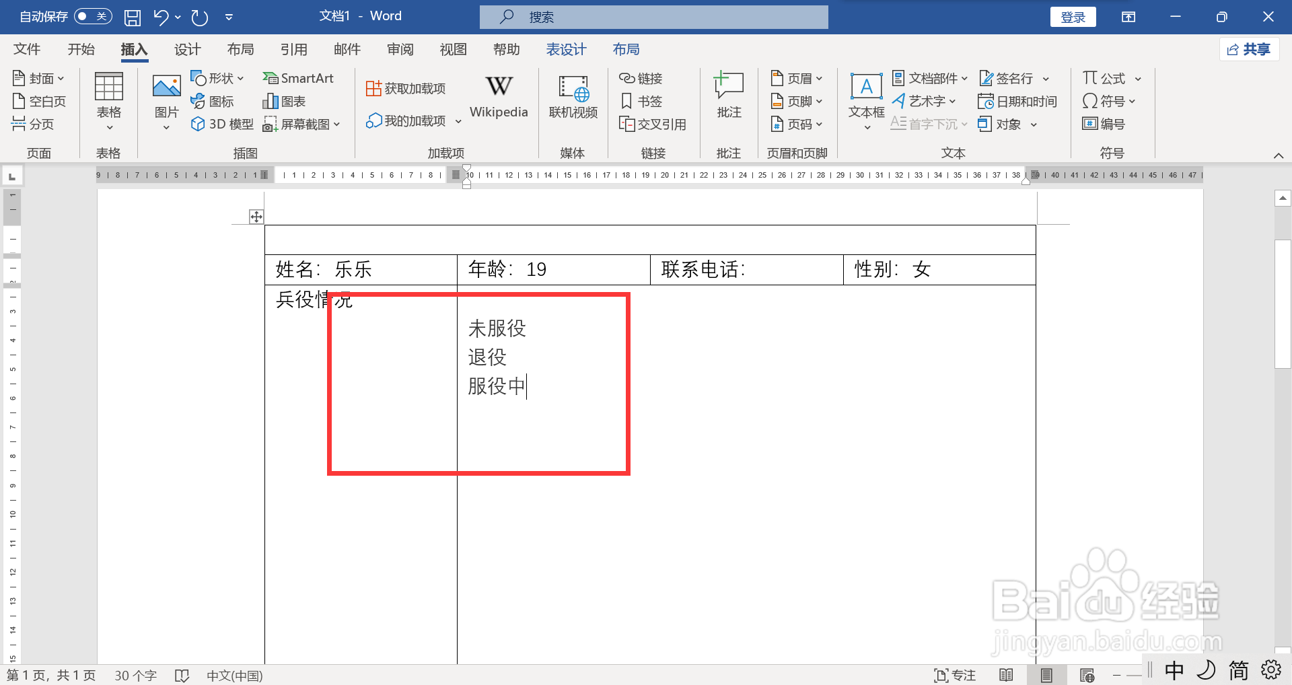Click the 30 个字 word count
Viewport: 1292px width, 685px height.
pyautogui.click(x=135, y=675)
